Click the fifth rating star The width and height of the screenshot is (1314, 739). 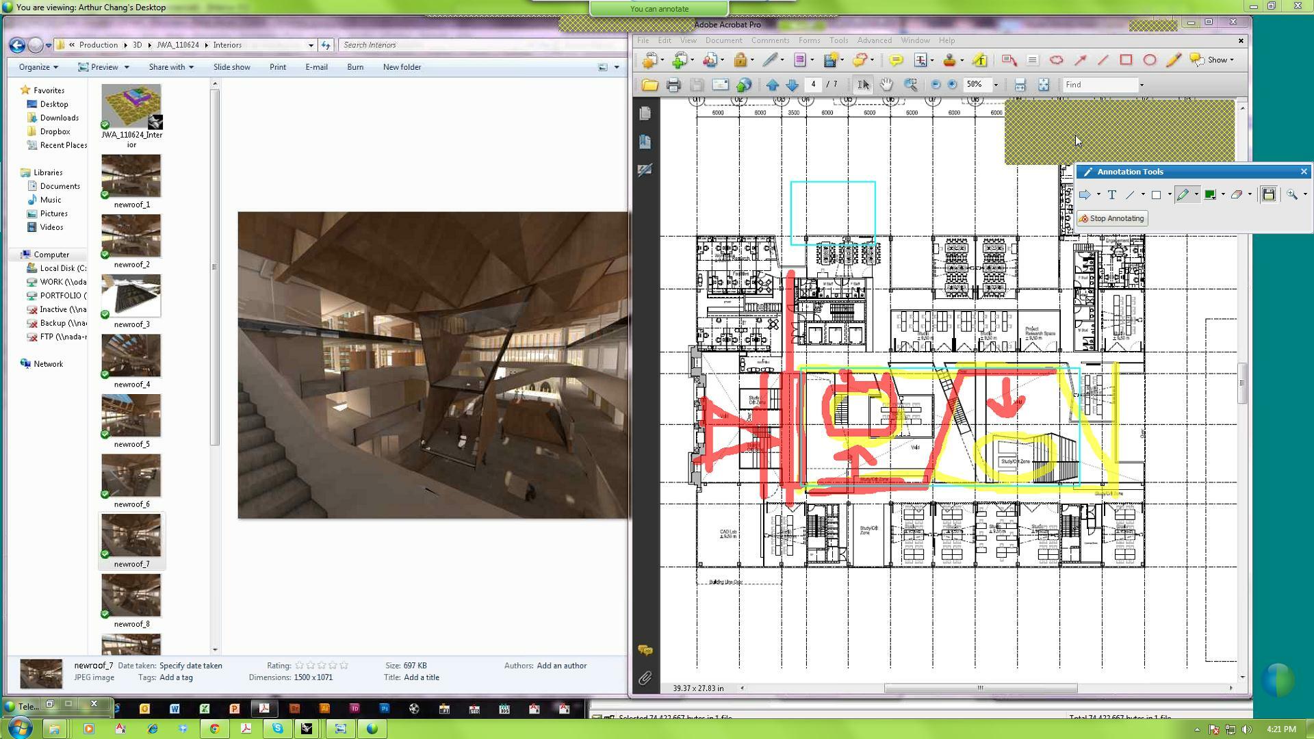pos(344,665)
